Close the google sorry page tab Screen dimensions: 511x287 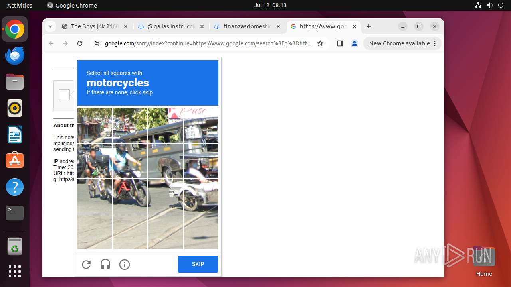point(355,26)
